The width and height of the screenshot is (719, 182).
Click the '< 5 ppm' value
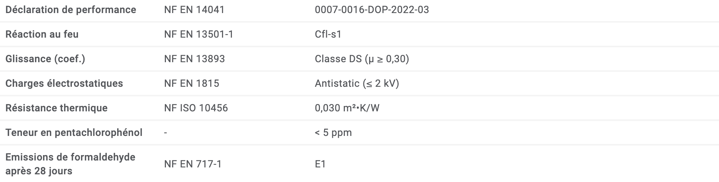click(333, 132)
